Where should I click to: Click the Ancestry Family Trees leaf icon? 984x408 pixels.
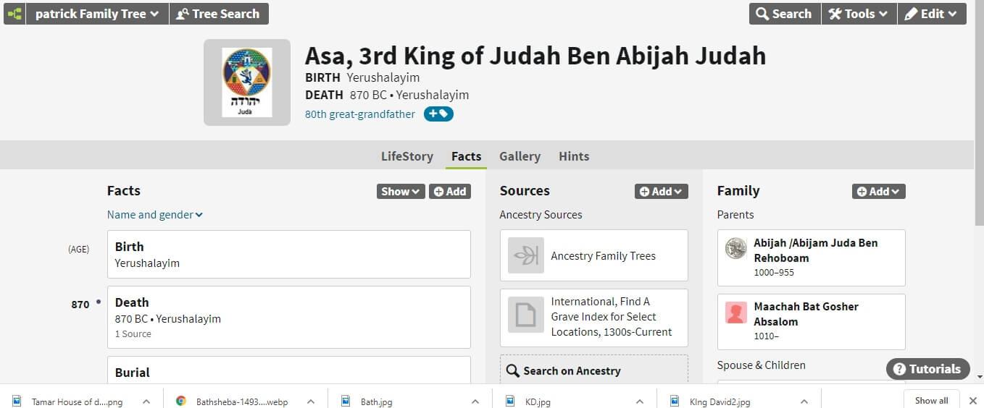click(x=525, y=255)
